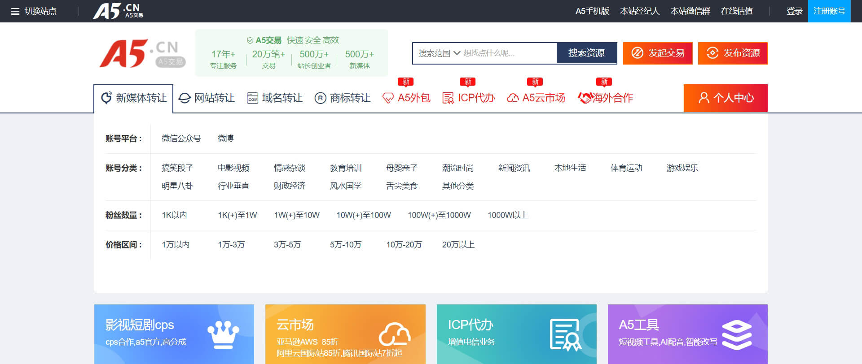Viewport: 862px width, 364px height.
Task: Select 财政经济 category
Action: (290, 186)
